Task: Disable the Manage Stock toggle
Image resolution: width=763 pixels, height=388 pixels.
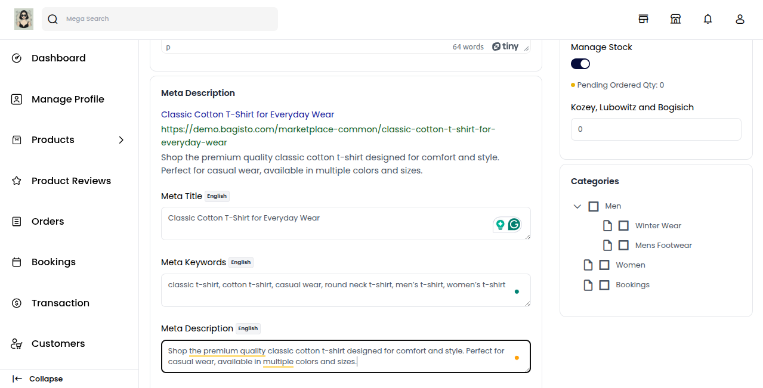Action: pyautogui.click(x=580, y=64)
